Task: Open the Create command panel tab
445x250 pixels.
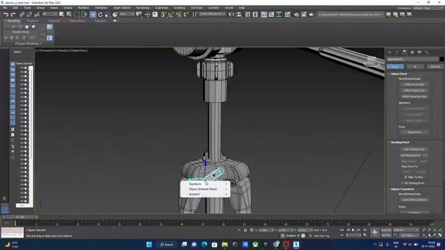Action: (389, 53)
